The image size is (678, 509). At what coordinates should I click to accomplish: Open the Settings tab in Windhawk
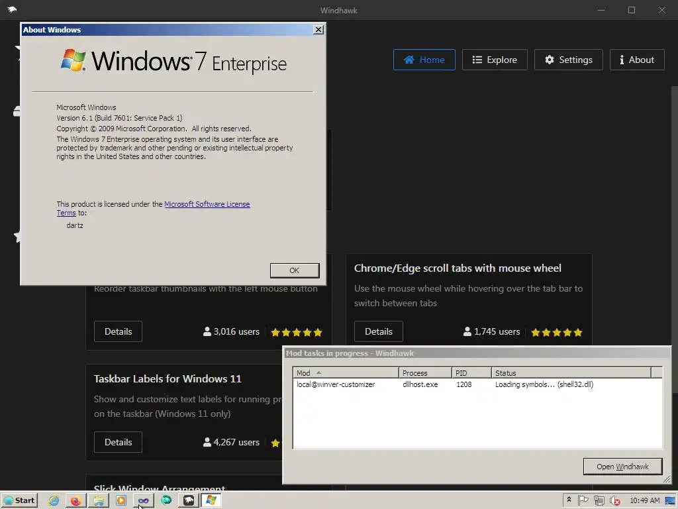568,60
